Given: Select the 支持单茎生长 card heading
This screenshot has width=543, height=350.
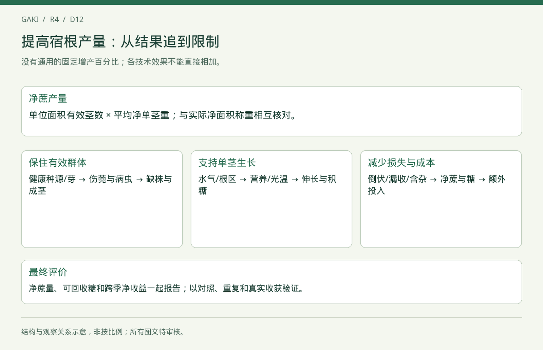Looking at the screenshot, I should [227, 163].
